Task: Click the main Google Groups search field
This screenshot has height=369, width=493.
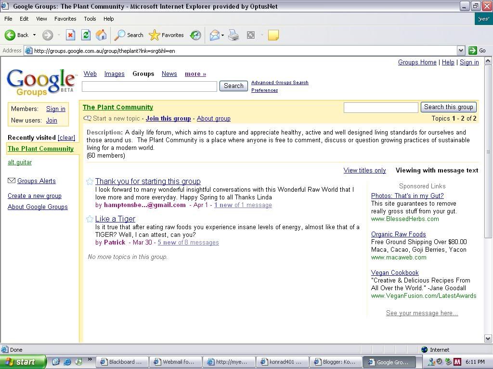Action: tap(149, 86)
